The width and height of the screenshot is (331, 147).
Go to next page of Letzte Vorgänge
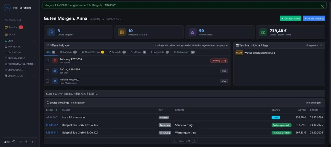(x=194, y=141)
